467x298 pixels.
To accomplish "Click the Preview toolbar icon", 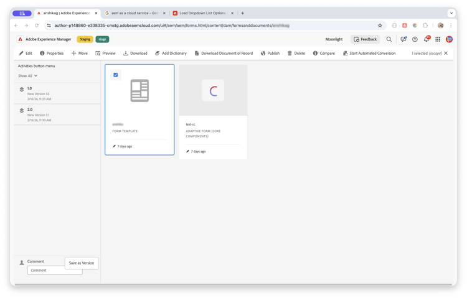I will coord(98,54).
